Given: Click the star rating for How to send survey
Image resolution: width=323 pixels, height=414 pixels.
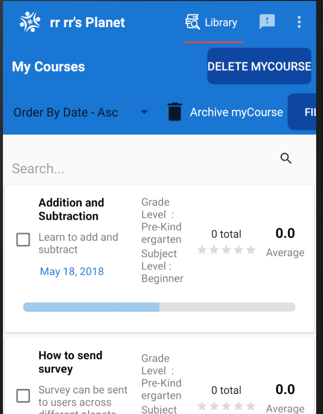Looking at the screenshot, I should click(226, 406).
